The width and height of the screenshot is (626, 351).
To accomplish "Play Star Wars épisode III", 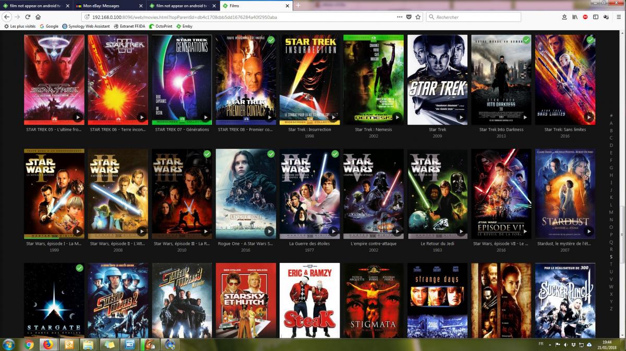I will (206, 231).
